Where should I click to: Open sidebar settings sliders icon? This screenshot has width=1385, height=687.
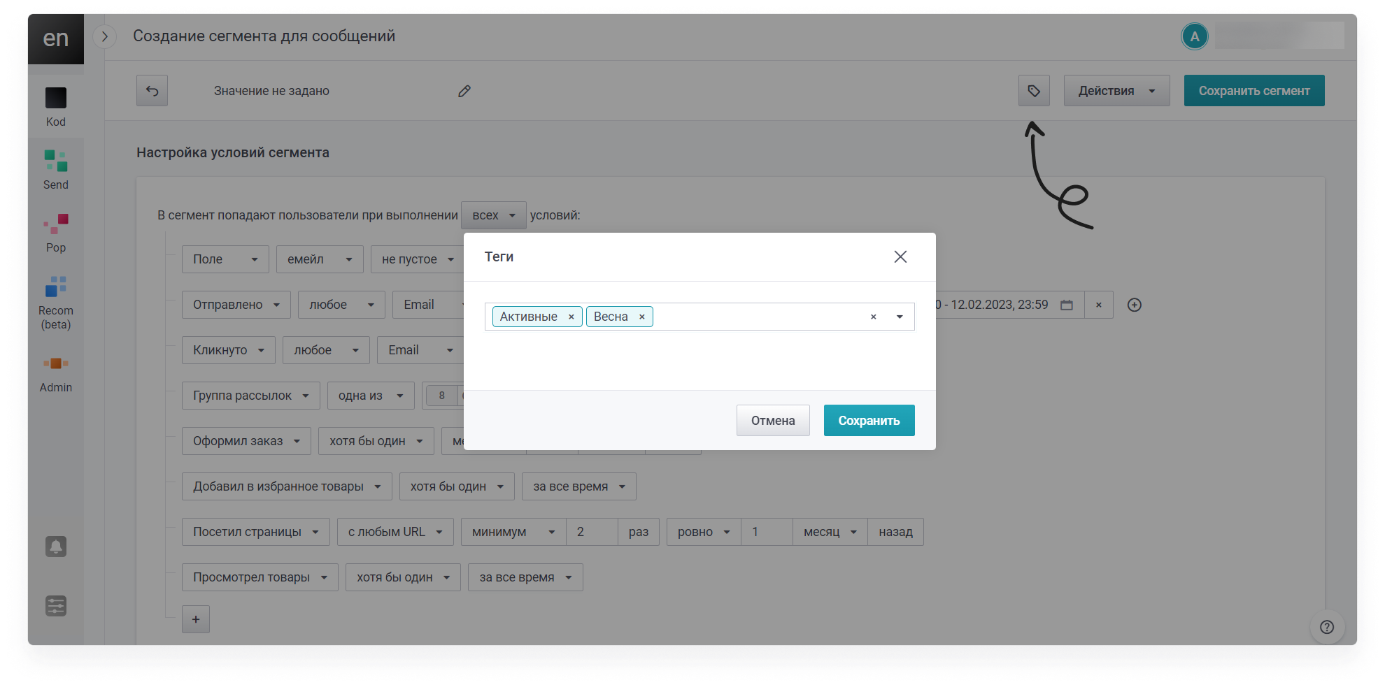click(x=56, y=606)
